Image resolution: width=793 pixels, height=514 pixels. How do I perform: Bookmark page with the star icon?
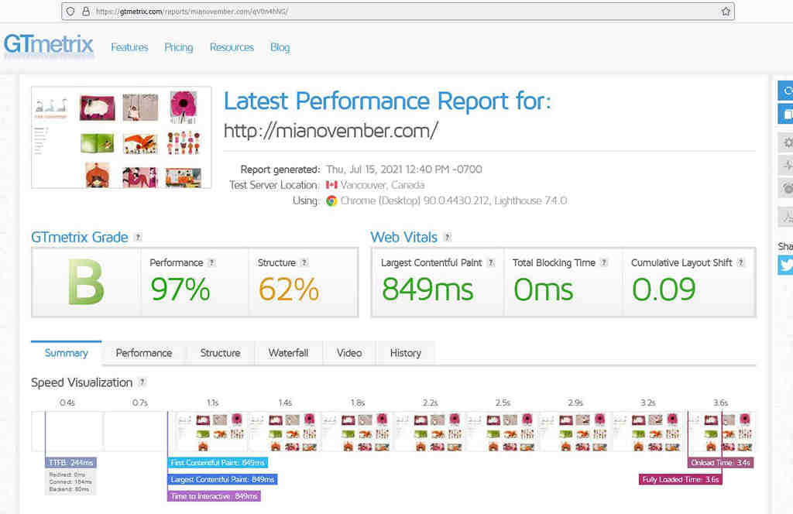click(726, 11)
